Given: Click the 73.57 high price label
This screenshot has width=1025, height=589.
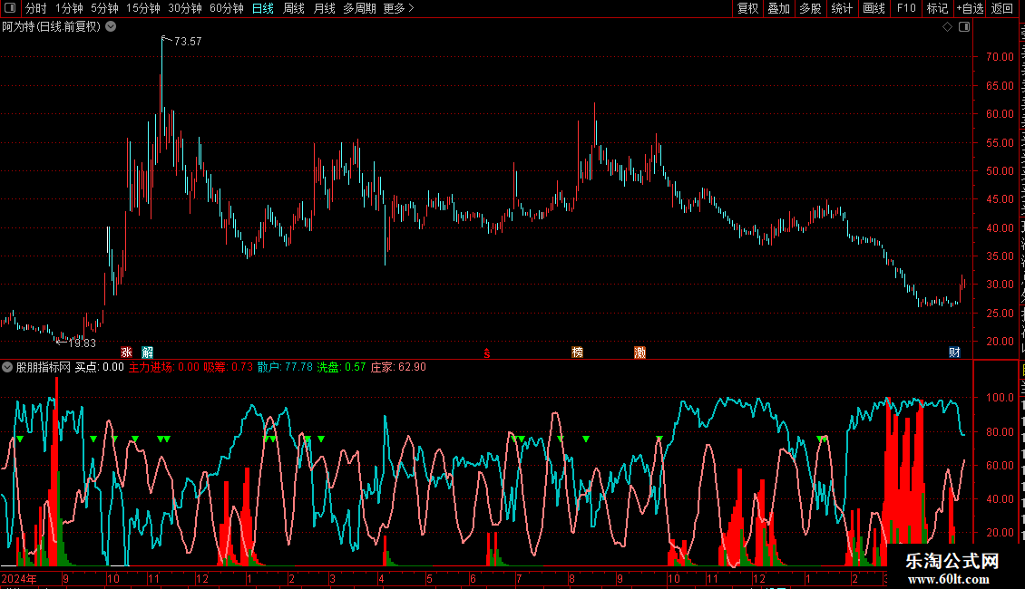Looking at the screenshot, I should (188, 41).
